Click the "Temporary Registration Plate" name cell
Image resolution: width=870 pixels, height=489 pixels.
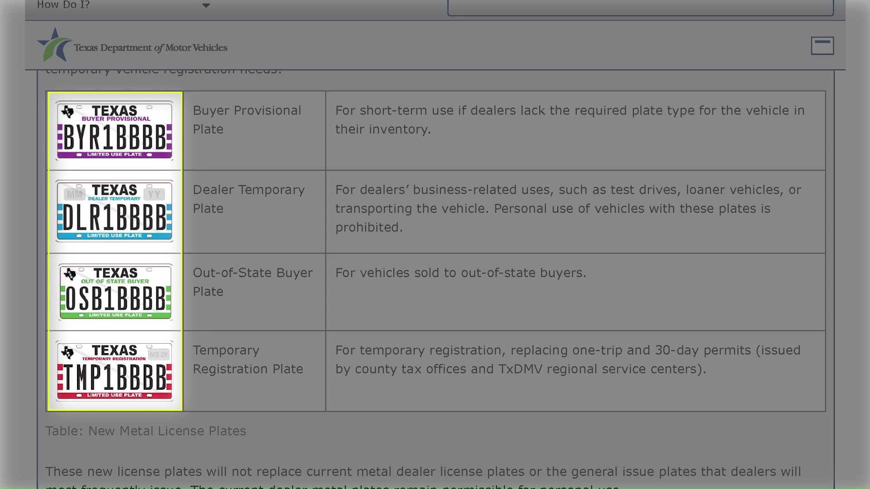247,360
